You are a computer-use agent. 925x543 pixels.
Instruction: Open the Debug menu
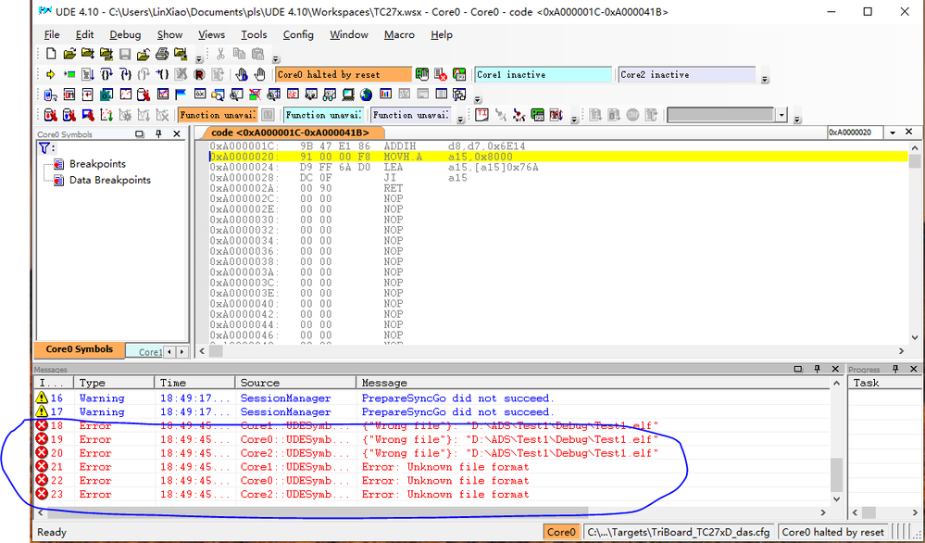tap(125, 34)
